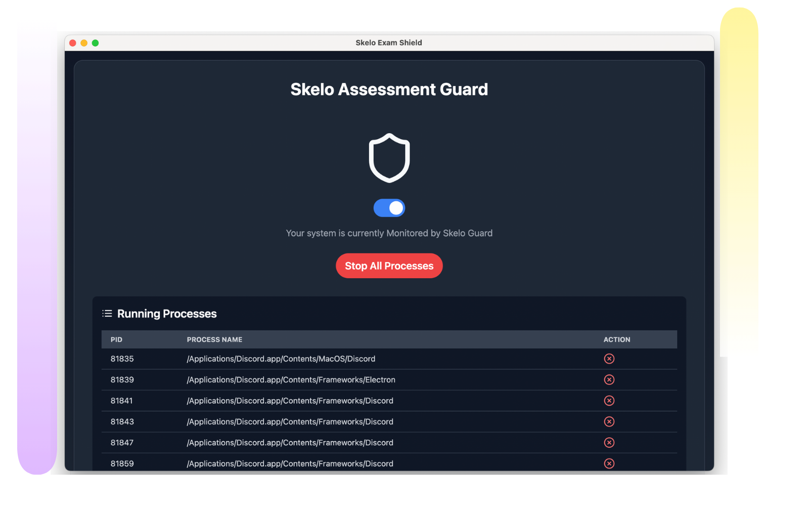The height and width of the screenshot is (506, 809).
Task: Terminate process 81859 with the X icon
Action: click(609, 463)
